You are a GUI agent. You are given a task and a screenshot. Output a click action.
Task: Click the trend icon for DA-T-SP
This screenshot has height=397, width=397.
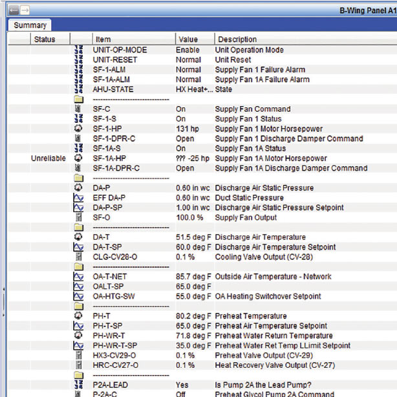(78, 247)
